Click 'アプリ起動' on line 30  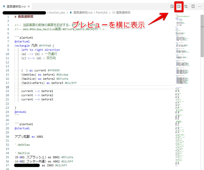coord(22,137)
